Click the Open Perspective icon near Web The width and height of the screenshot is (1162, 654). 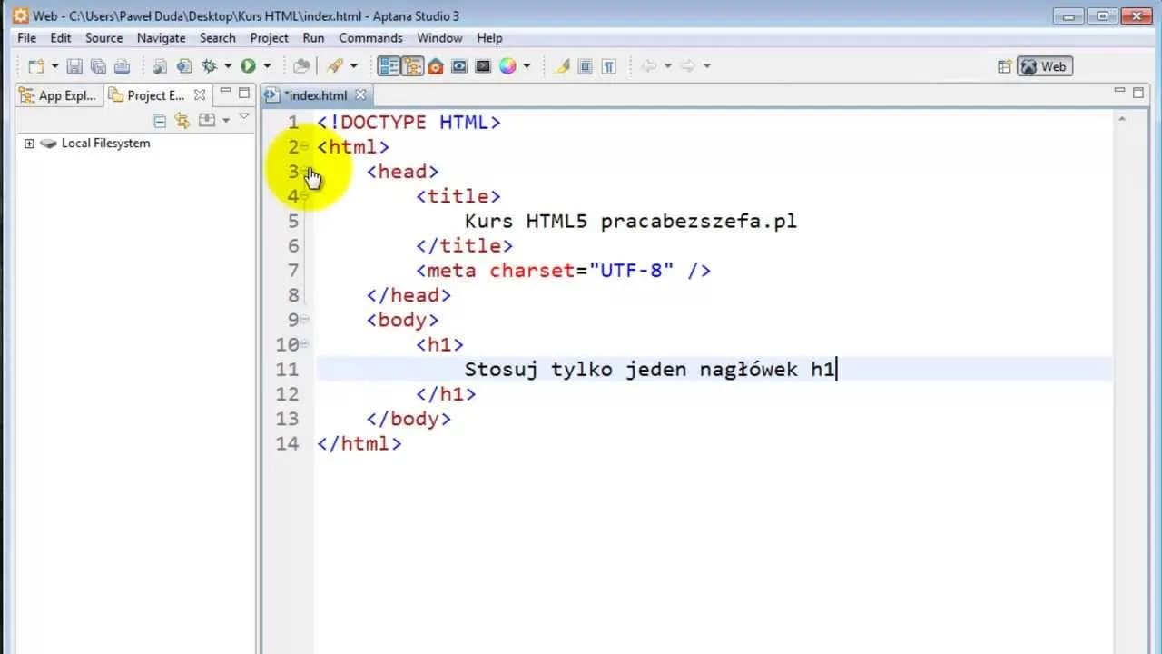(x=1004, y=65)
